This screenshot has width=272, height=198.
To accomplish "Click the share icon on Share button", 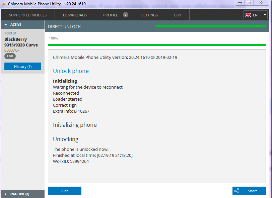I will [x=236, y=191].
